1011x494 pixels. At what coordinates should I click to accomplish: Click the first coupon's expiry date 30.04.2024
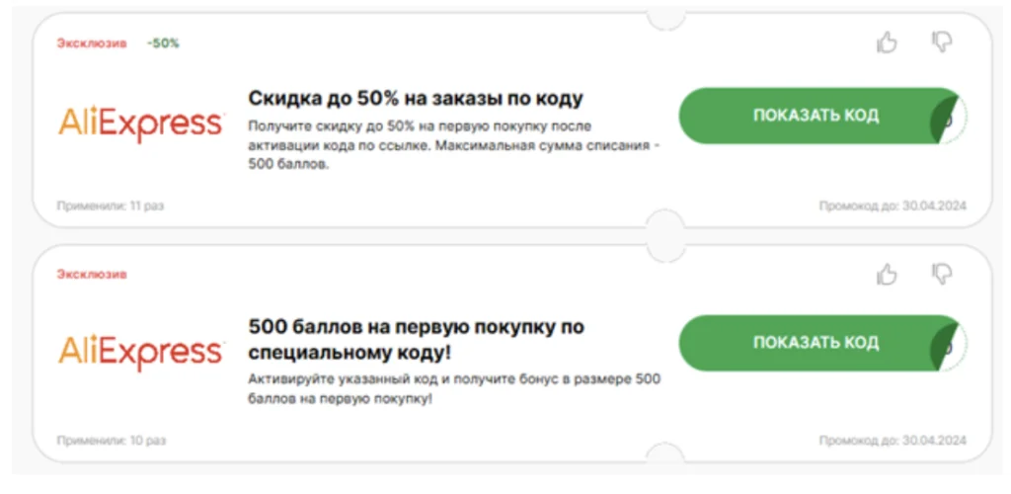934,206
